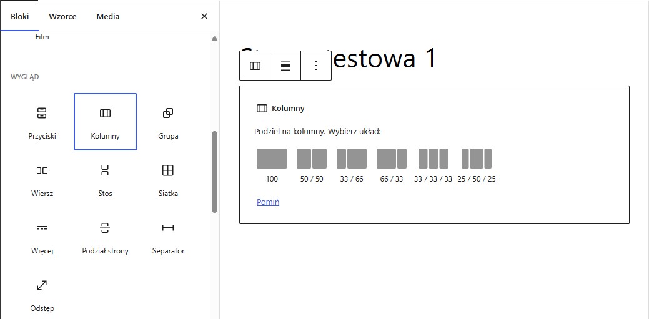Screen dimensions: 649x319
Task: Add a Wiersz block
Action: [42, 179]
